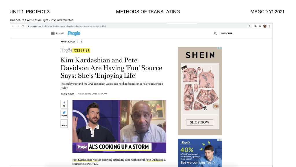Click the Subscribe link
The image size is (296, 167).
(227, 33)
